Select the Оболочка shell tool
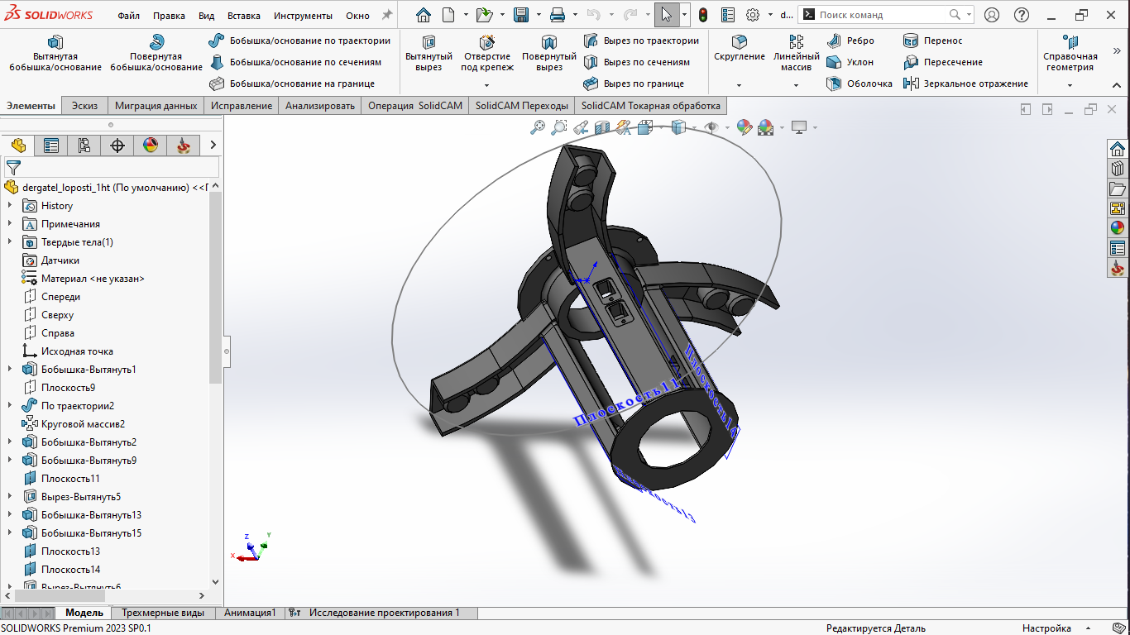1130x635 pixels. click(x=859, y=84)
